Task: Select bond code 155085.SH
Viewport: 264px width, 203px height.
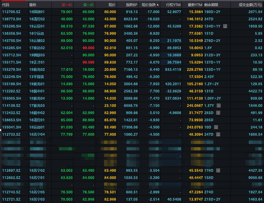Action: point(12,99)
